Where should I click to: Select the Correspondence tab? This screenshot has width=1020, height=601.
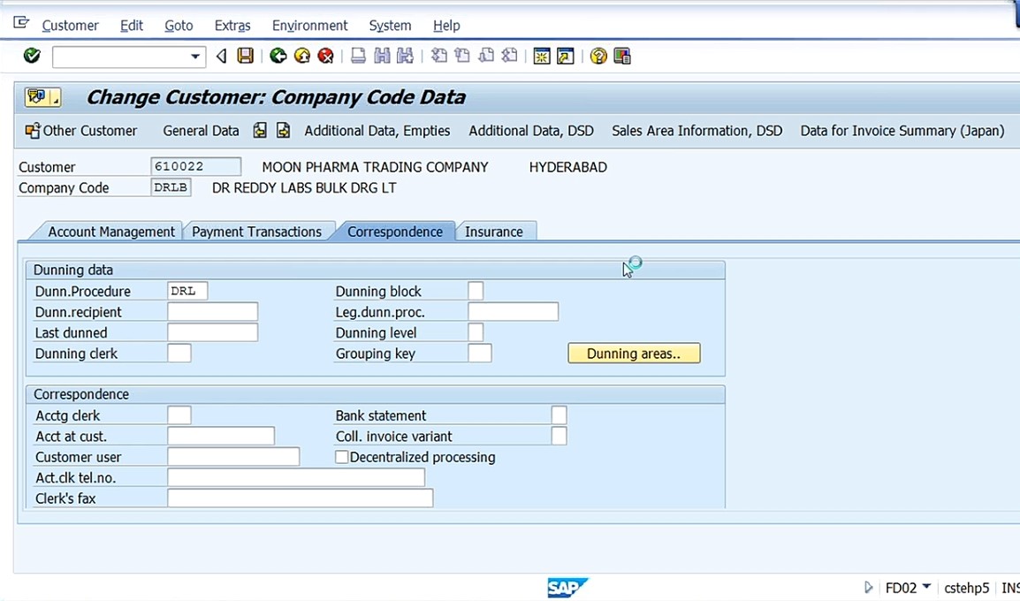click(395, 232)
